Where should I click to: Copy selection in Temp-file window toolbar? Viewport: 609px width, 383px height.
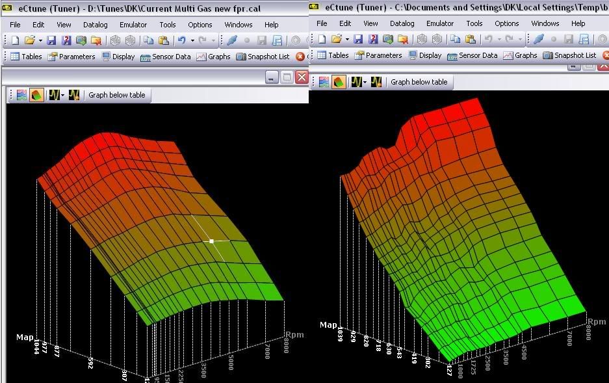point(456,39)
